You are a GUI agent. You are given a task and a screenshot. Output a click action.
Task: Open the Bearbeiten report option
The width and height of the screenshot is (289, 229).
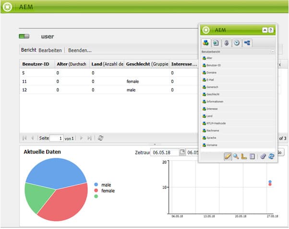tap(50, 50)
